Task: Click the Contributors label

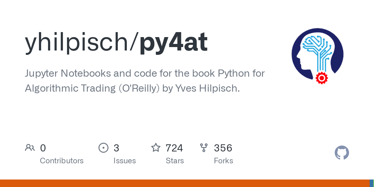Action: coord(62,161)
